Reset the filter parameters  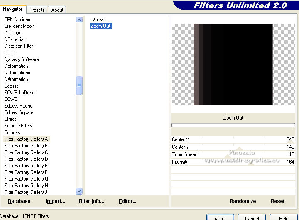[277, 201]
